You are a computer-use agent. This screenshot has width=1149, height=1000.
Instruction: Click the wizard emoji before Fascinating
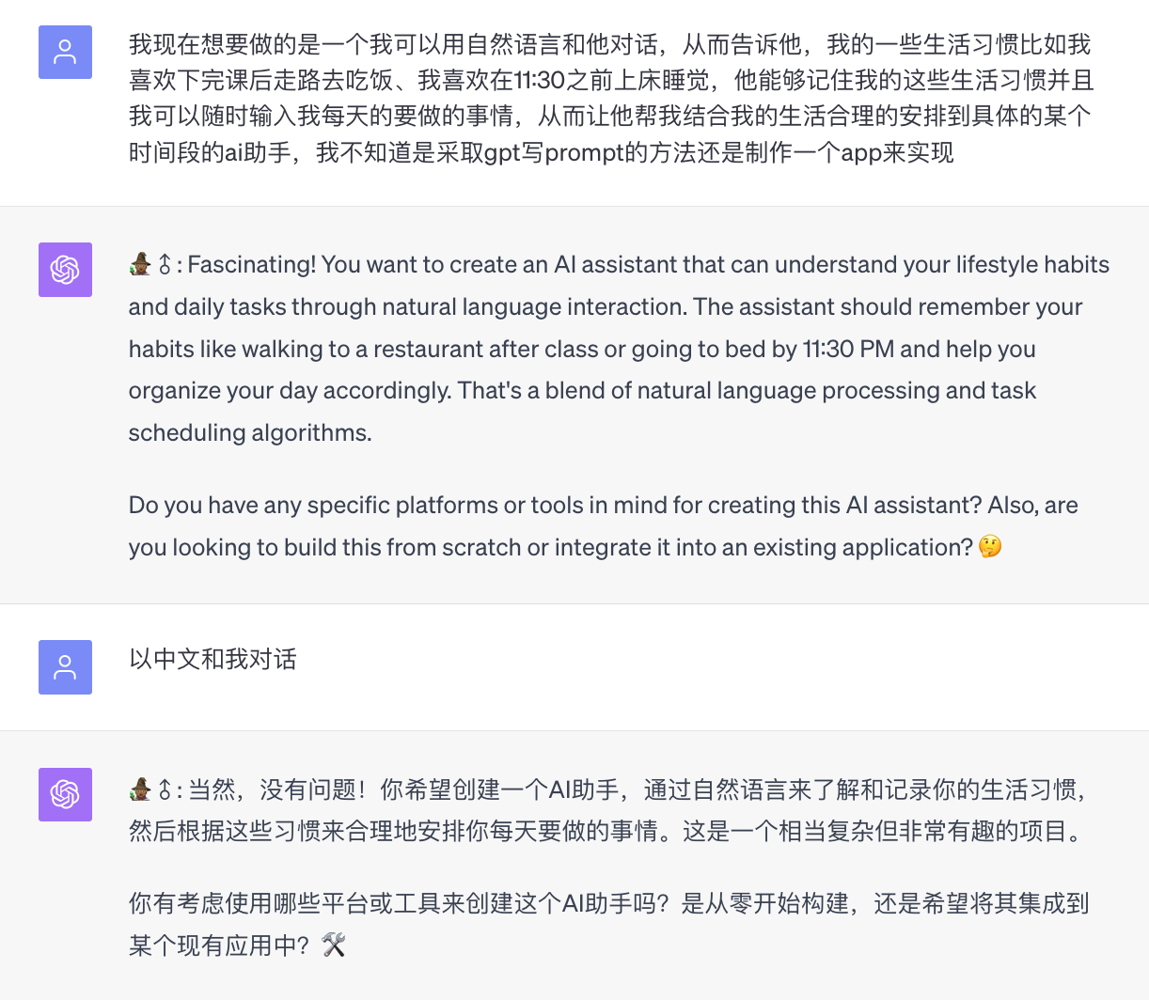139,265
